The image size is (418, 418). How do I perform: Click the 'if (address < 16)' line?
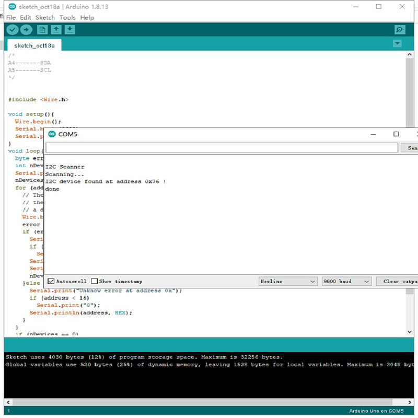tap(59, 298)
